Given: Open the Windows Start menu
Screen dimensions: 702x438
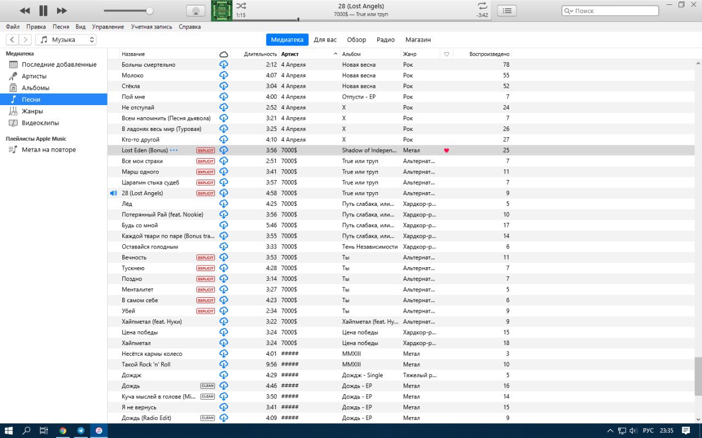Looking at the screenshot, I should coord(10,430).
